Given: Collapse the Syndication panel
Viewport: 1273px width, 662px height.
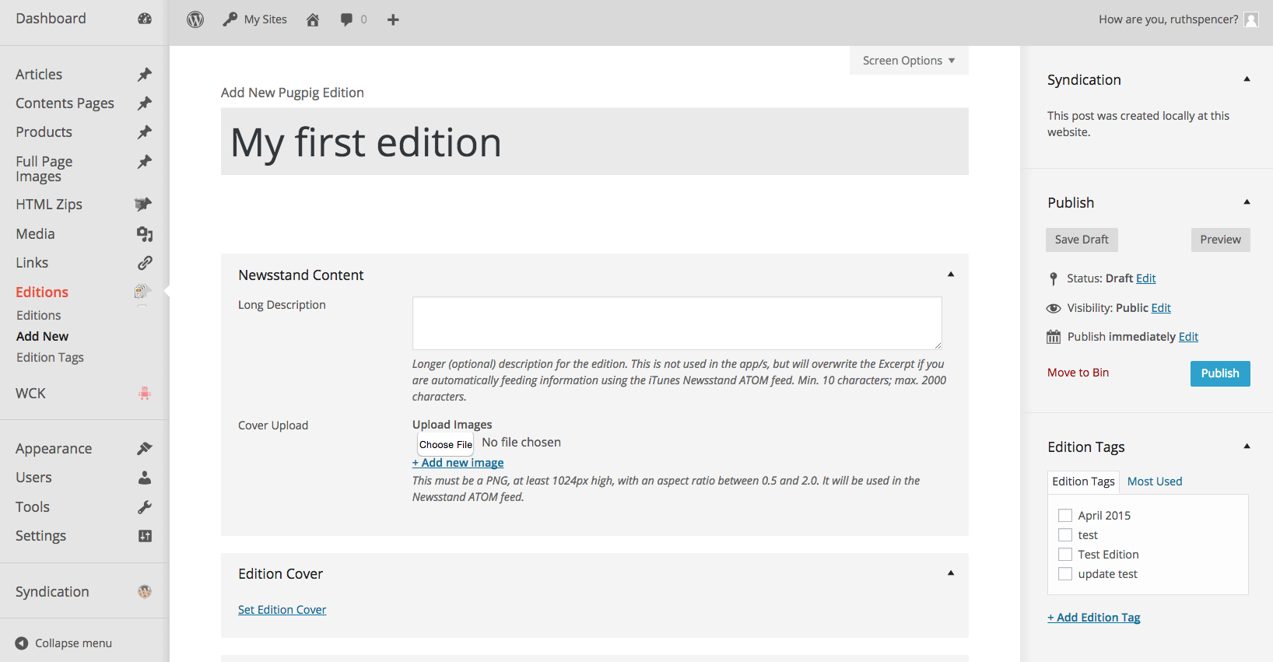Looking at the screenshot, I should pos(1247,79).
